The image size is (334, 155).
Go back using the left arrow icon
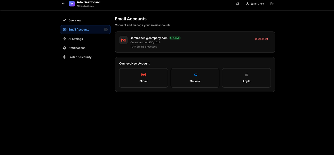[x=63, y=4]
